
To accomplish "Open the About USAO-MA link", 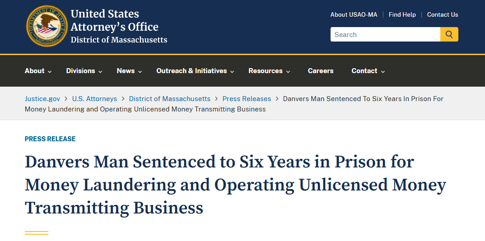I will coord(354,14).
